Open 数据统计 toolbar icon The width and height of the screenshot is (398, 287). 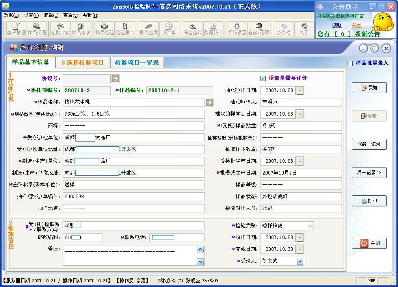213,29
